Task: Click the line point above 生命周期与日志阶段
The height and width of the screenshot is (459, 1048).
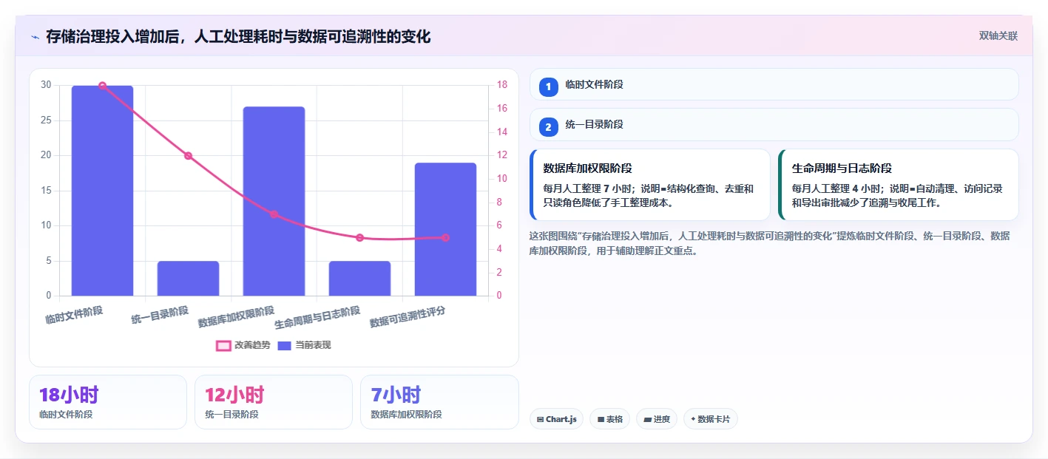Action: (x=359, y=238)
